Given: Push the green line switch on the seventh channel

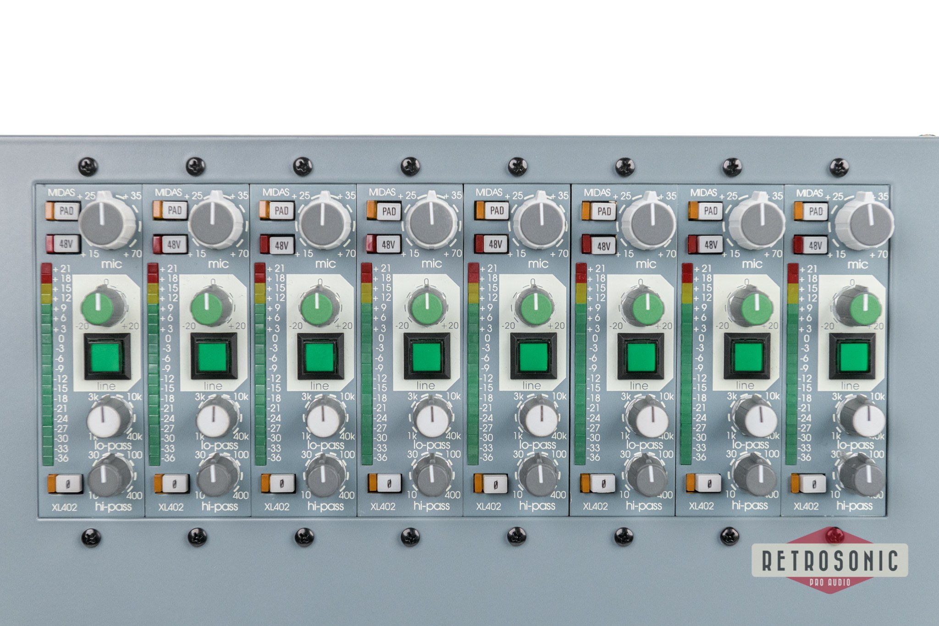Looking at the screenshot, I should pyautogui.click(x=746, y=356).
